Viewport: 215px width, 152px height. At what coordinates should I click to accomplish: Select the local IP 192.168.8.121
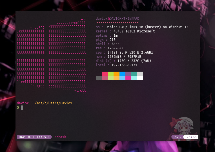pyautogui.click(x=124, y=65)
